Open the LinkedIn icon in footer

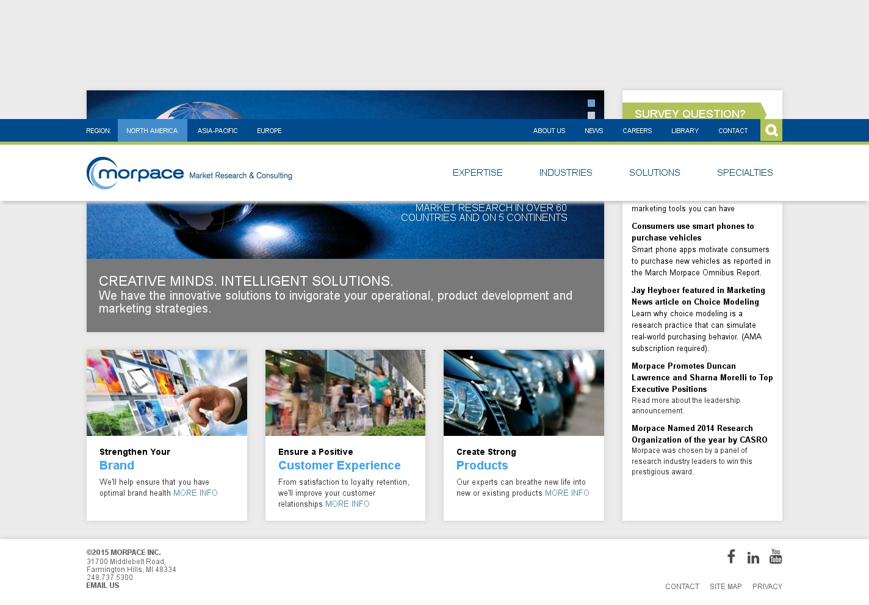[753, 557]
